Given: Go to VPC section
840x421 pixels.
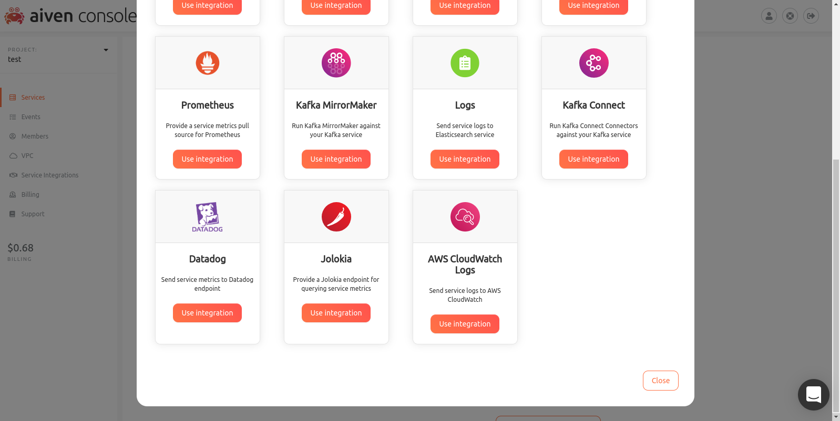Looking at the screenshot, I should 27,156.
